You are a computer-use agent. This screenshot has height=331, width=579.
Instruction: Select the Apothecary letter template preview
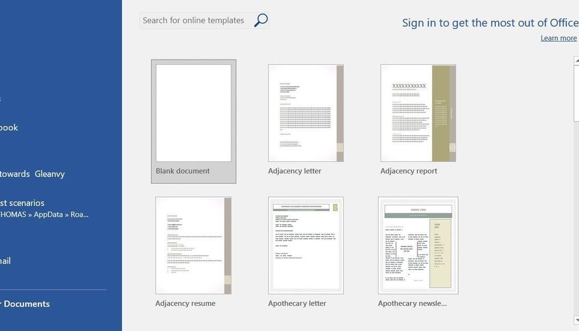coord(305,245)
